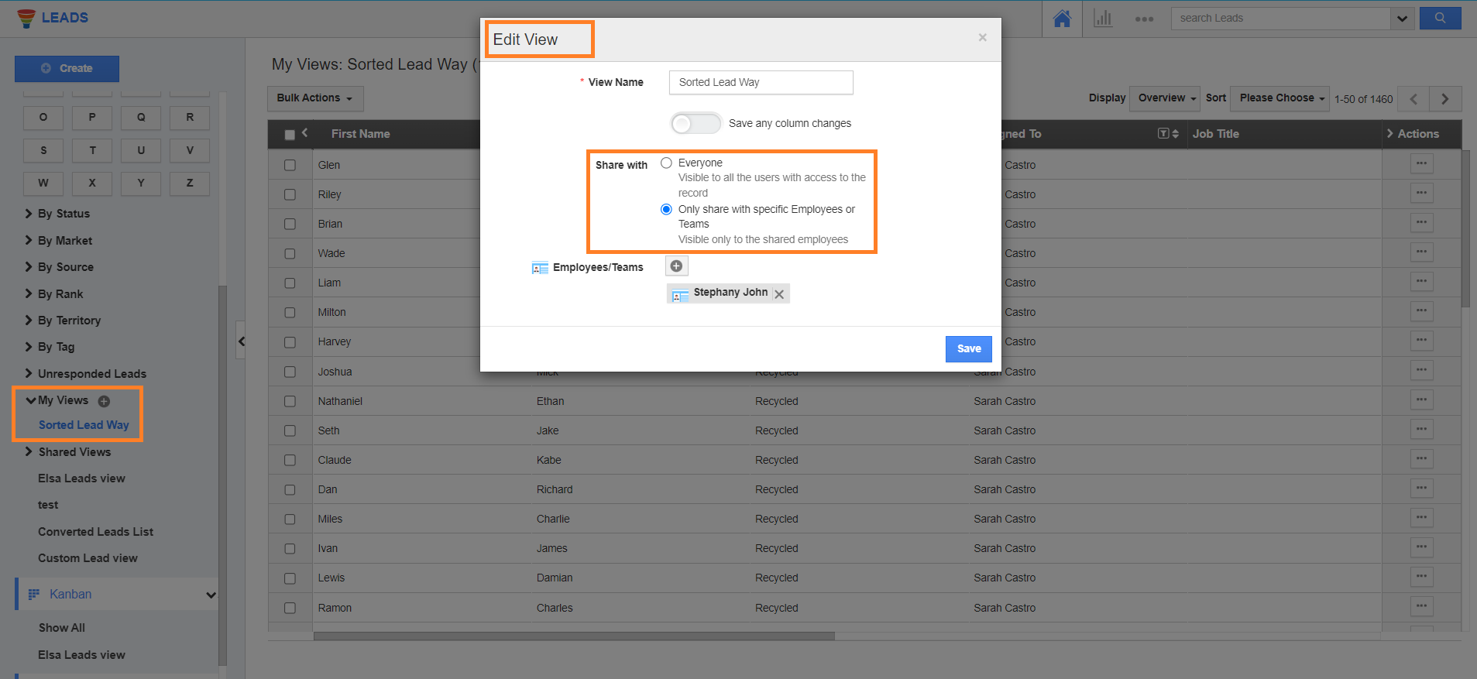Screen dimensions: 1477x679
Task: Click the Home icon in top bar
Action: click(x=1062, y=19)
